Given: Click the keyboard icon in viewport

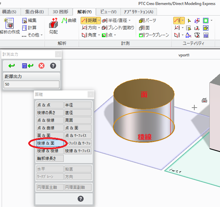Looking at the screenshot, I should tap(204, 101).
